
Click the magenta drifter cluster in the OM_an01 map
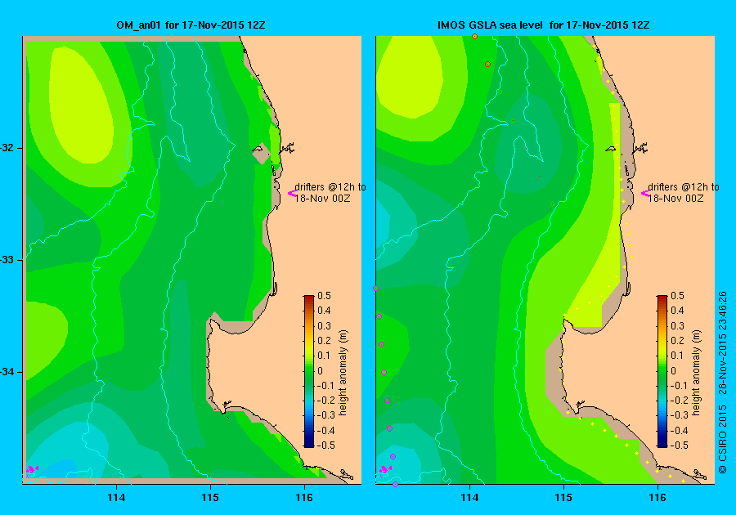(31, 469)
